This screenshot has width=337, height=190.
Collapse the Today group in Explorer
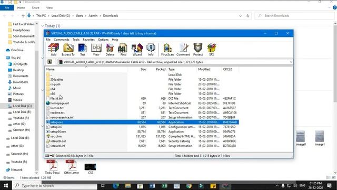click(43, 26)
